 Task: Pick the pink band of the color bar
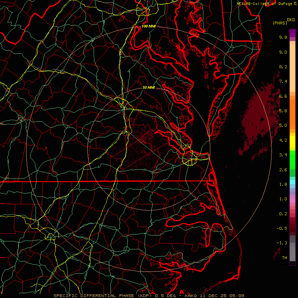pyautogui.click(x=292, y=201)
